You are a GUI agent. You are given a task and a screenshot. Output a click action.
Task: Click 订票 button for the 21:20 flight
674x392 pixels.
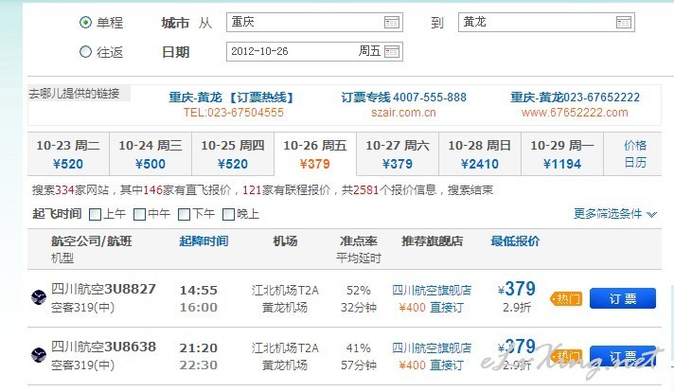(x=623, y=356)
